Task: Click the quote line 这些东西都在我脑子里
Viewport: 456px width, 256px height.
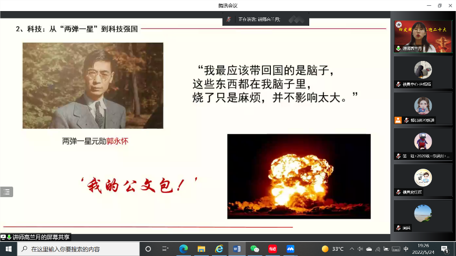Action: point(252,84)
